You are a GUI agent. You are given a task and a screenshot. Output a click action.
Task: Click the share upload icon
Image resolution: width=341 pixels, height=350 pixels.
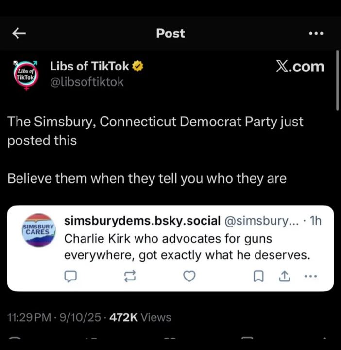click(x=284, y=276)
